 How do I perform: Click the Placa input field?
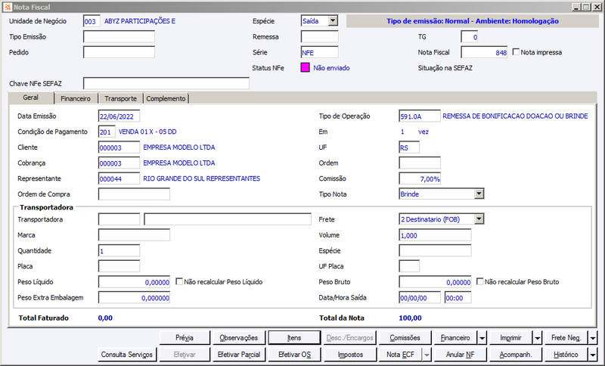click(119, 266)
